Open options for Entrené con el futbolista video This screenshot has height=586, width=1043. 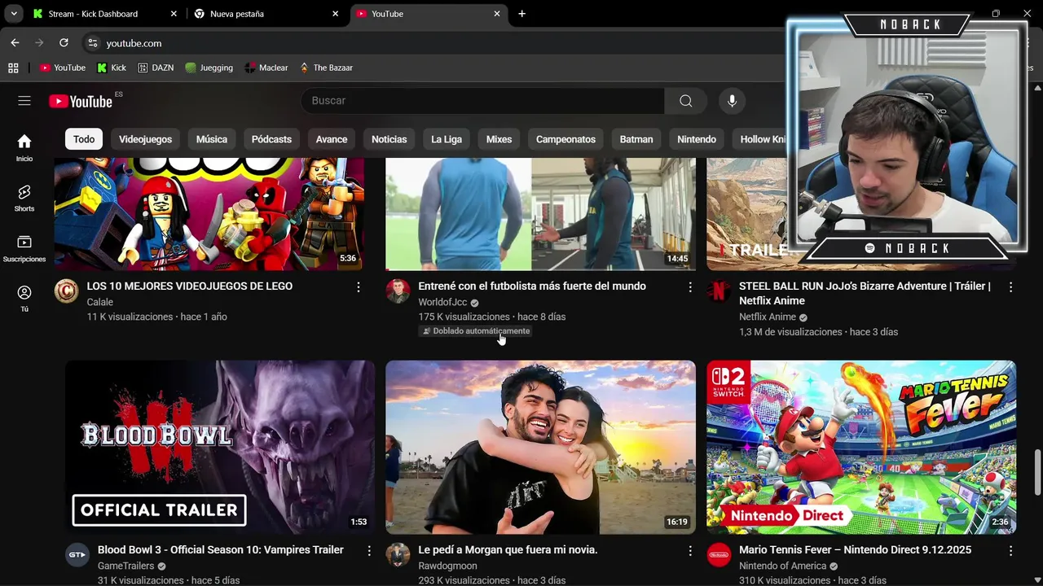point(689,287)
